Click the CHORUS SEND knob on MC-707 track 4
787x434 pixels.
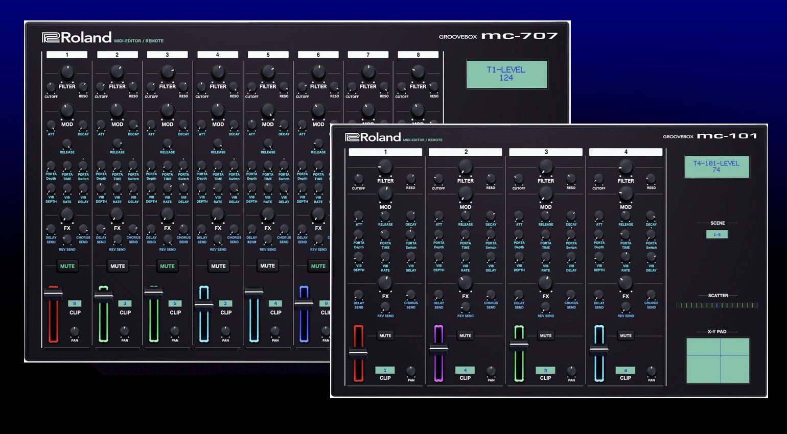click(234, 229)
